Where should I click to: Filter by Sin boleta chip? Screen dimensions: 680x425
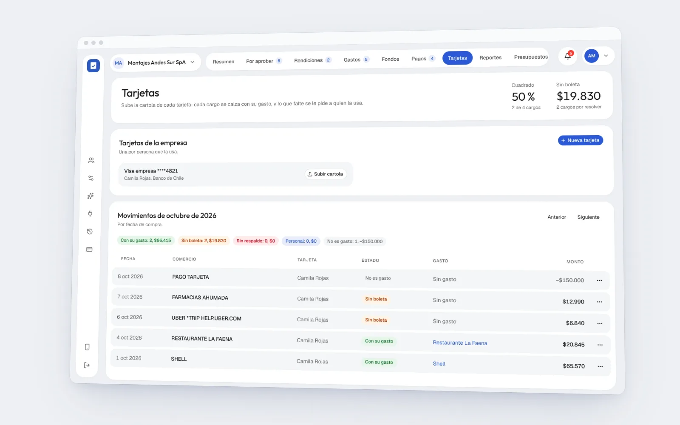(x=204, y=241)
